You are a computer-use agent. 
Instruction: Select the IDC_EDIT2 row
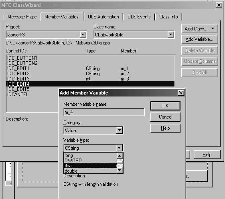click(x=90, y=74)
